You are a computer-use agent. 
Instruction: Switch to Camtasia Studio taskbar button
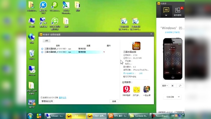pos(138,116)
